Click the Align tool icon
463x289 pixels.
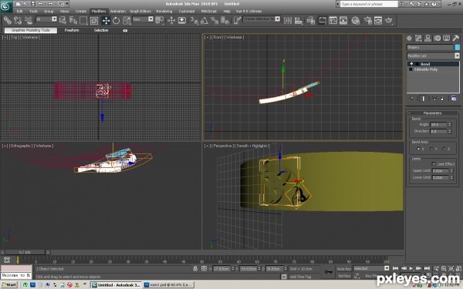click(x=298, y=20)
